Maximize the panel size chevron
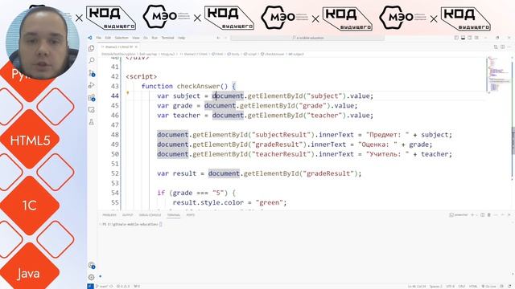 pyautogui.click(x=502, y=215)
